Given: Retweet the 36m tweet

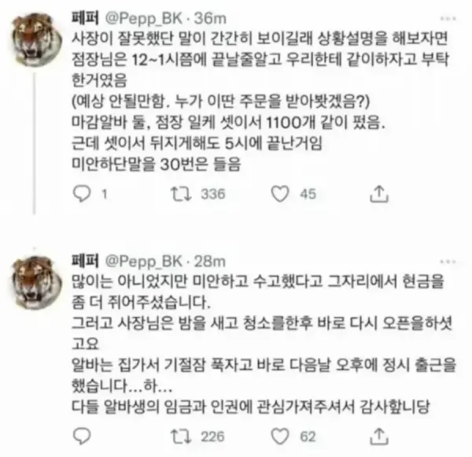Looking at the screenshot, I should [x=181, y=193].
